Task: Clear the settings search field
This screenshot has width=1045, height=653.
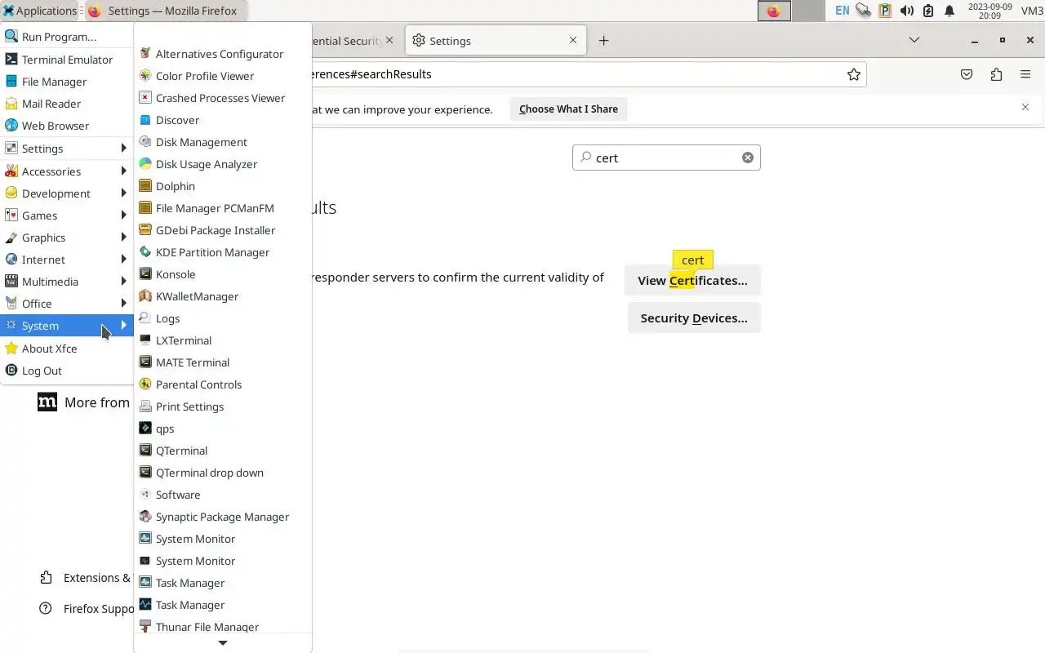Action: [747, 158]
